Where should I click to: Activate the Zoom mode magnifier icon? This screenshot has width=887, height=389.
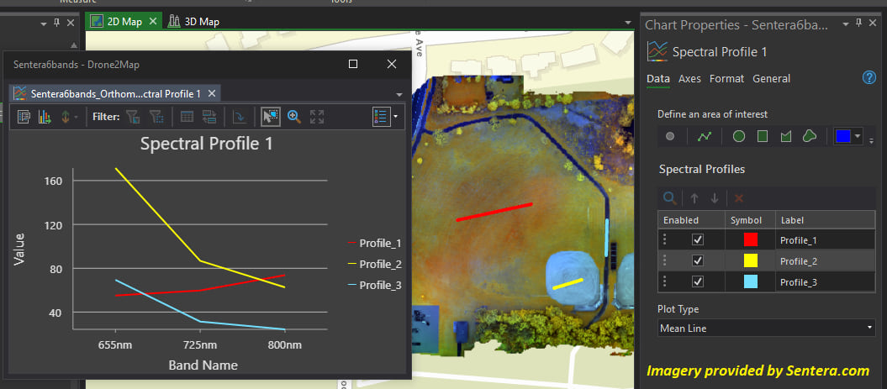[293, 117]
